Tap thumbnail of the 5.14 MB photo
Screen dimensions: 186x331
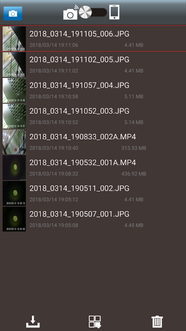[14, 116]
